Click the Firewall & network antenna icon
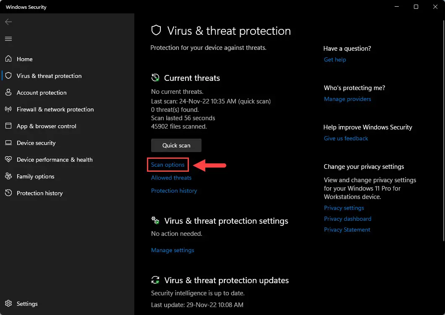Viewport: 445px width, 315px height. pos(8,109)
